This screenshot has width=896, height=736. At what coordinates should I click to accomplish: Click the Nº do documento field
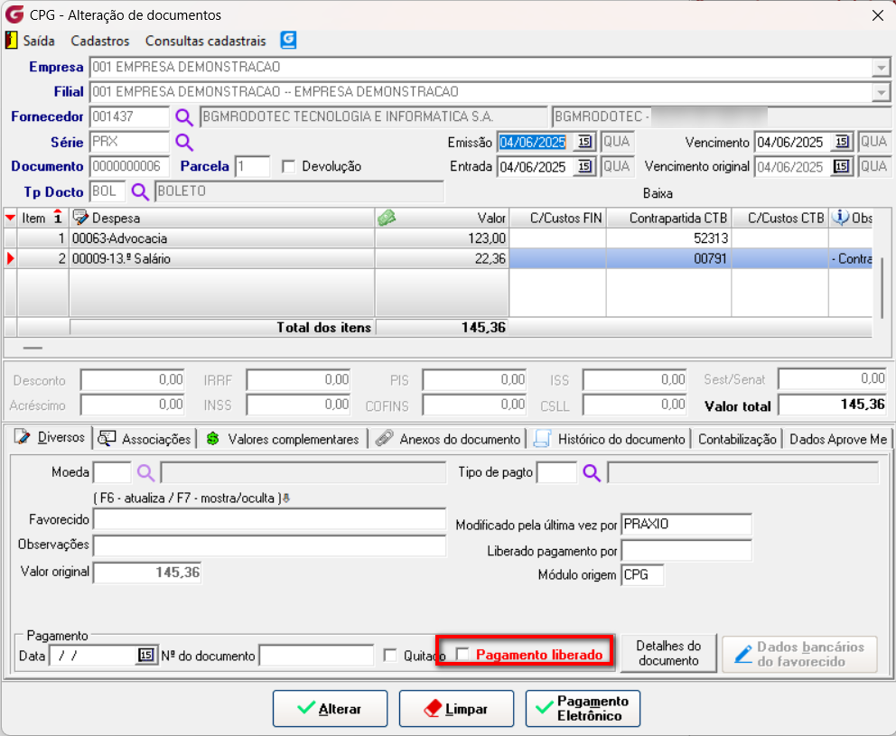point(316,656)
